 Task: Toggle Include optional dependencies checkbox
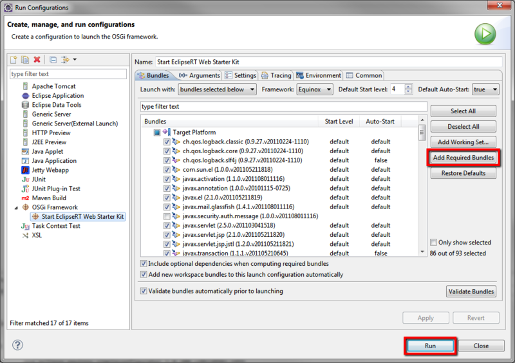144,263
